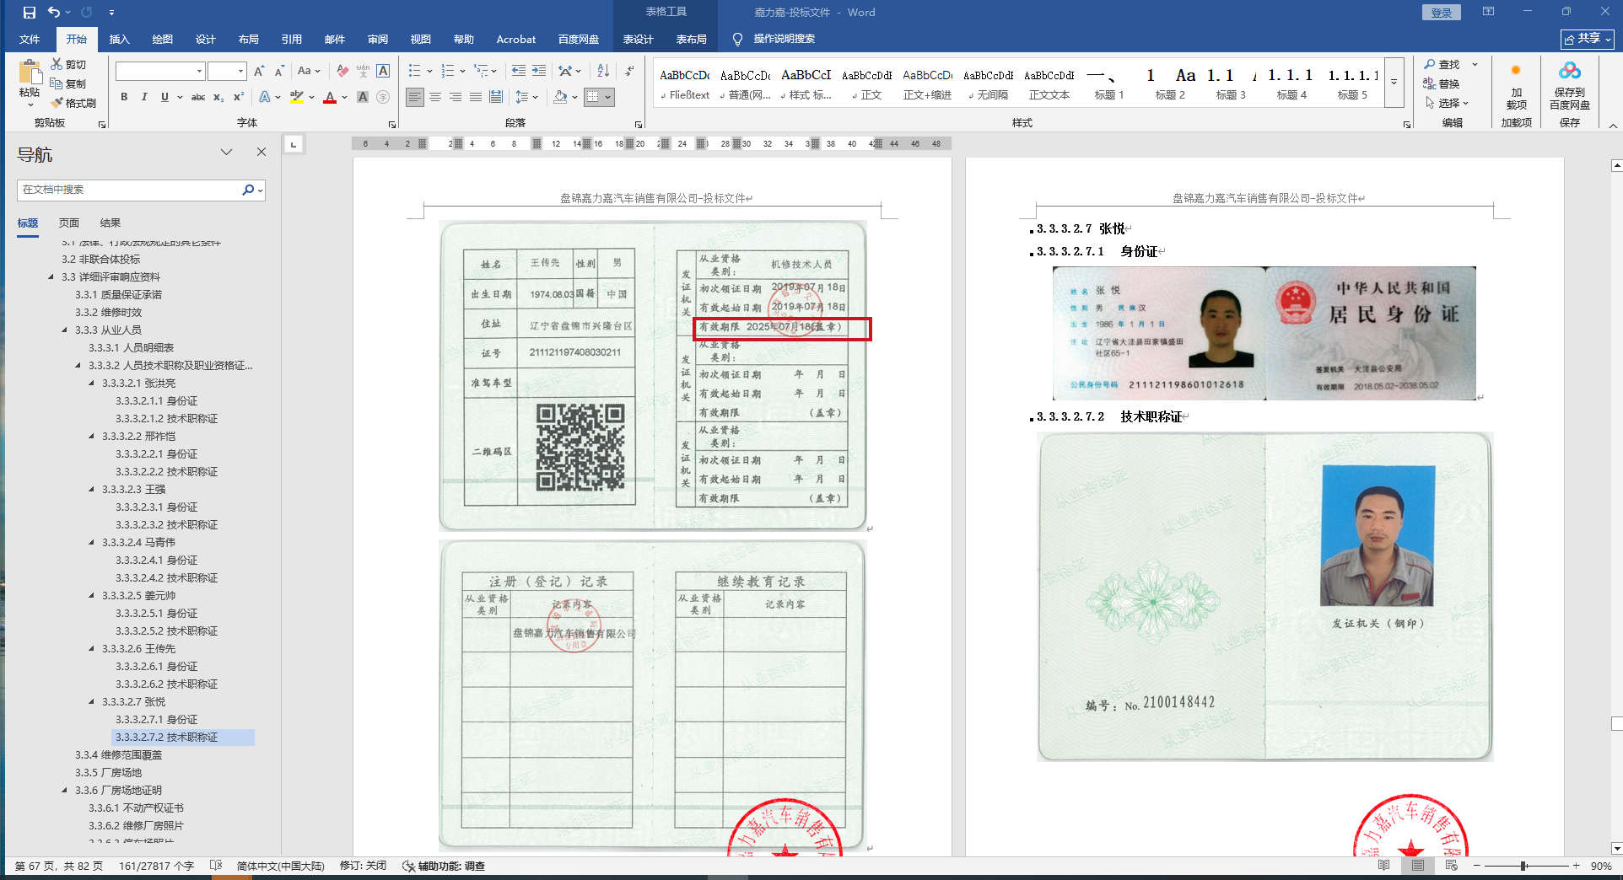This screenshot has width=1623, height=880.
Task: Toggle strikethrough formatting
Action: [x=198, y=97]
